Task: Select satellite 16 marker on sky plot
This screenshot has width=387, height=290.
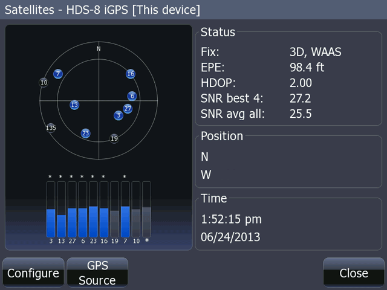Action: pos(131,74)
